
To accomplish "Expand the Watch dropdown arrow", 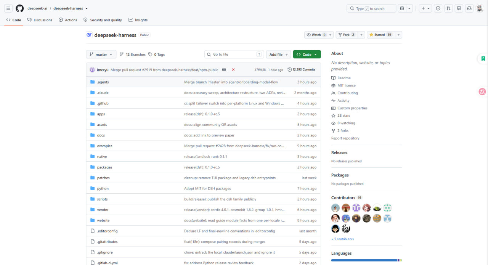I will [331, 35].
